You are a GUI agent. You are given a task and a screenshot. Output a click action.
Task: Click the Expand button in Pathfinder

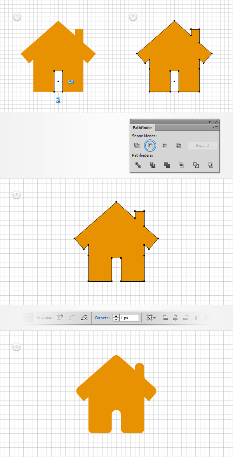pos(202,145)
